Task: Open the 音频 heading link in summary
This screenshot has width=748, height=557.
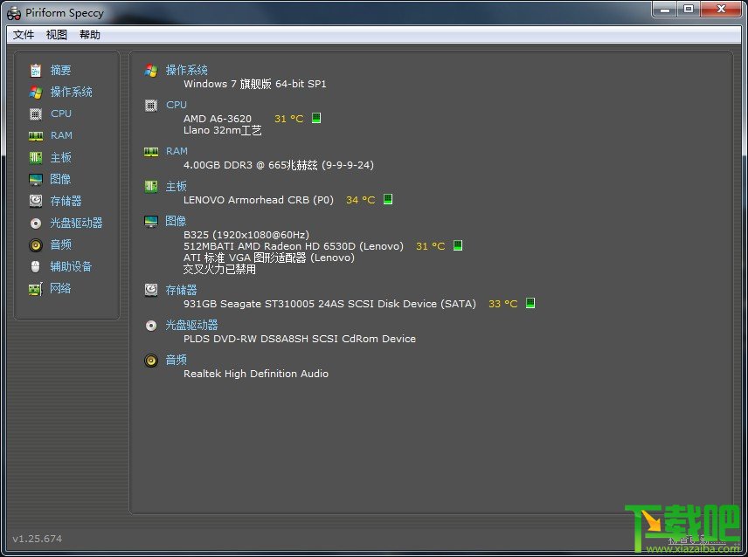Action: coord(176,361)
